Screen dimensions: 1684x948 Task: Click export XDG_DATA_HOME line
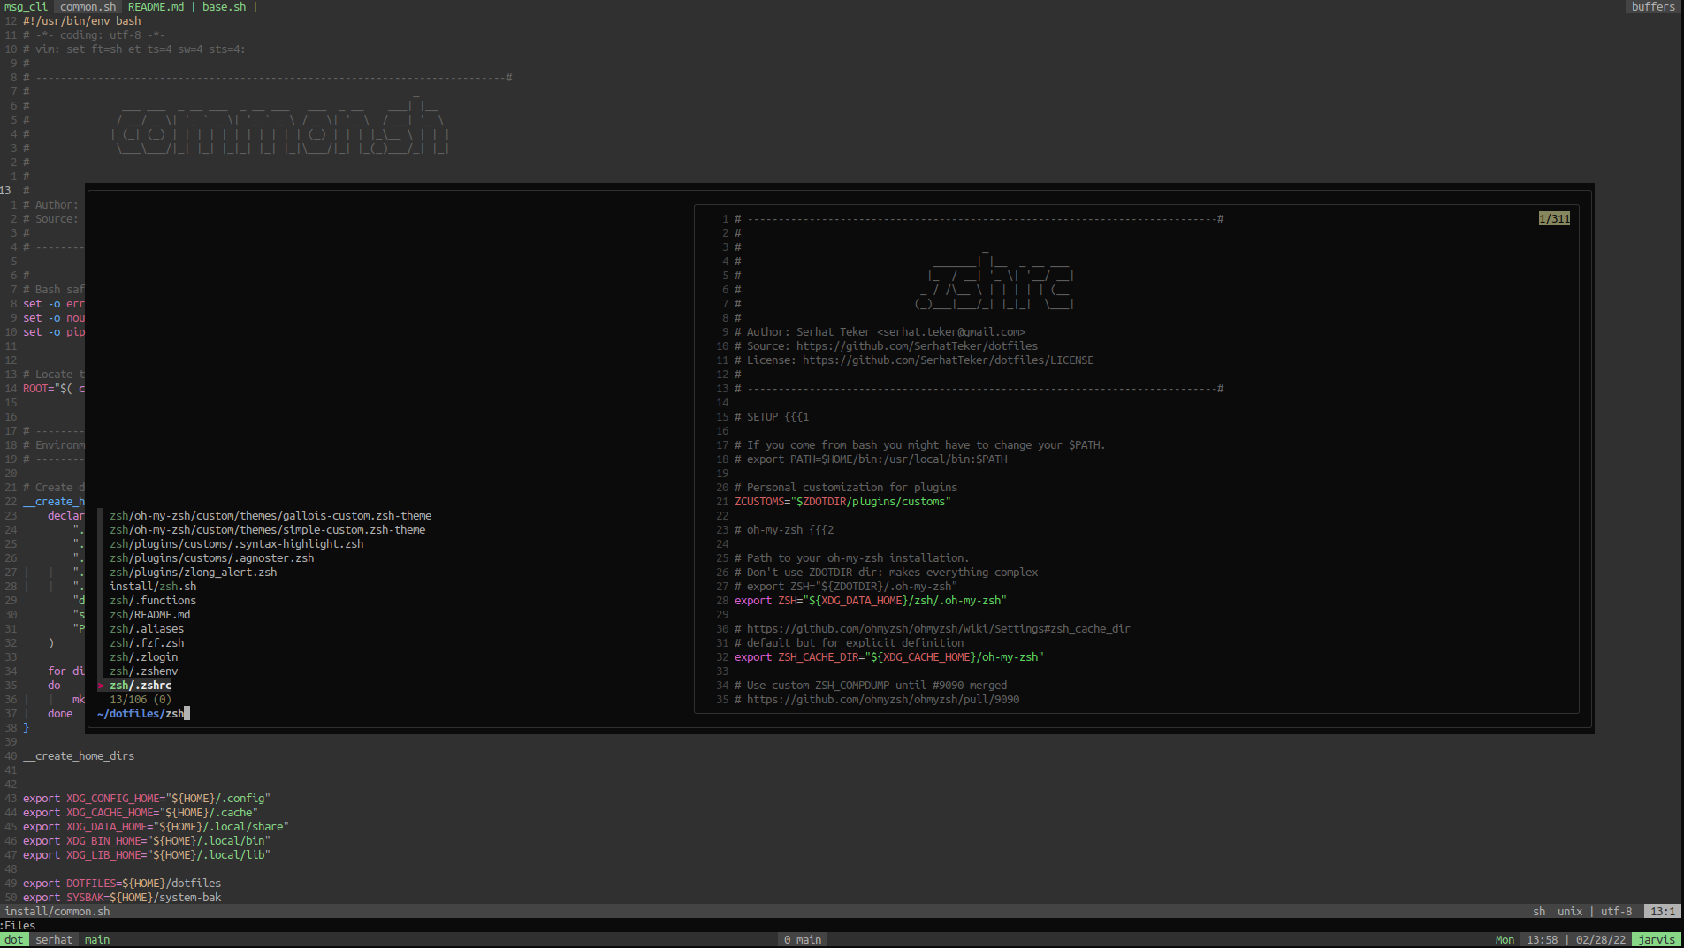pyautogui.click(x=156, y=826)
